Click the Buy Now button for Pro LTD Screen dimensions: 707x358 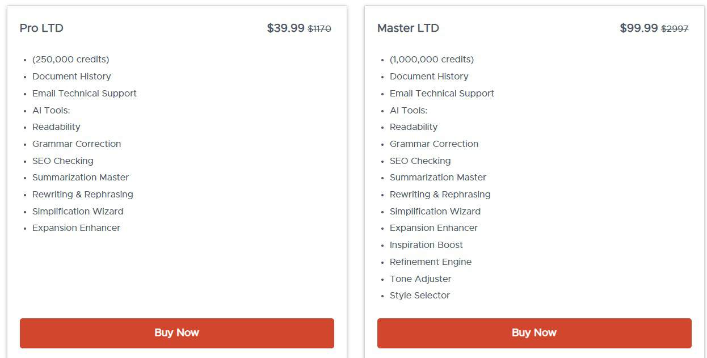(176, 333)
